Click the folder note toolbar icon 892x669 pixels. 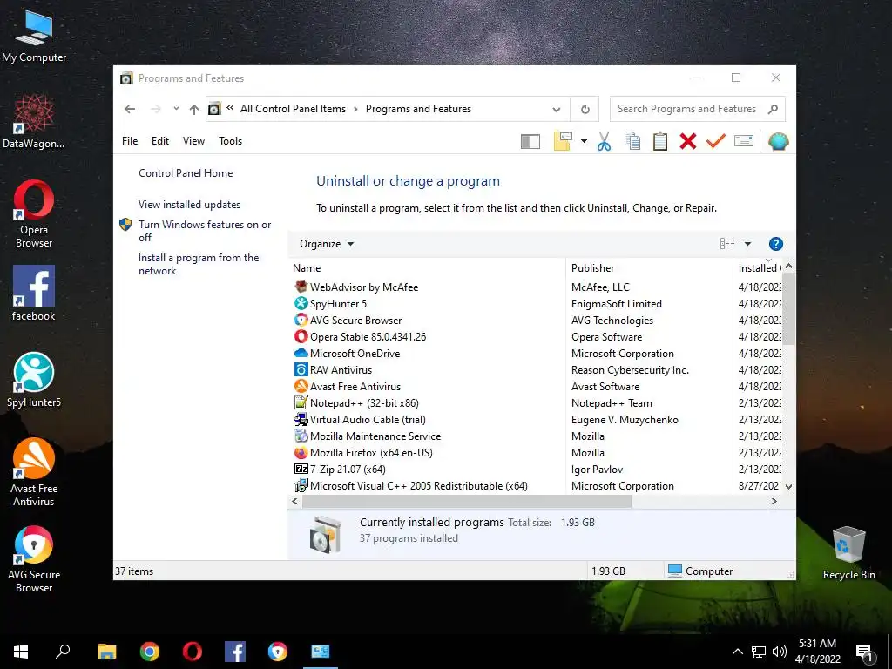tap(563, 141)
